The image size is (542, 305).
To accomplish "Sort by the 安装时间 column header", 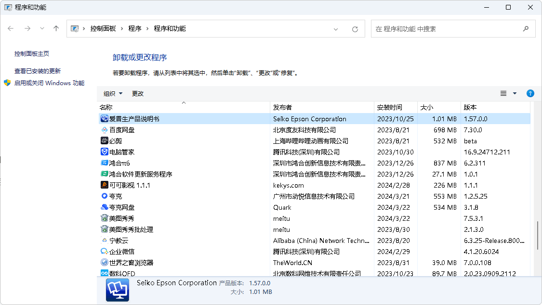I will point(396,107).
